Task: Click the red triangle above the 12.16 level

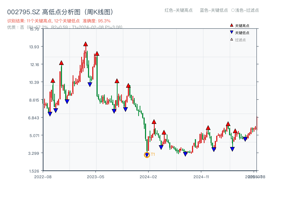Action: [62, 63]
